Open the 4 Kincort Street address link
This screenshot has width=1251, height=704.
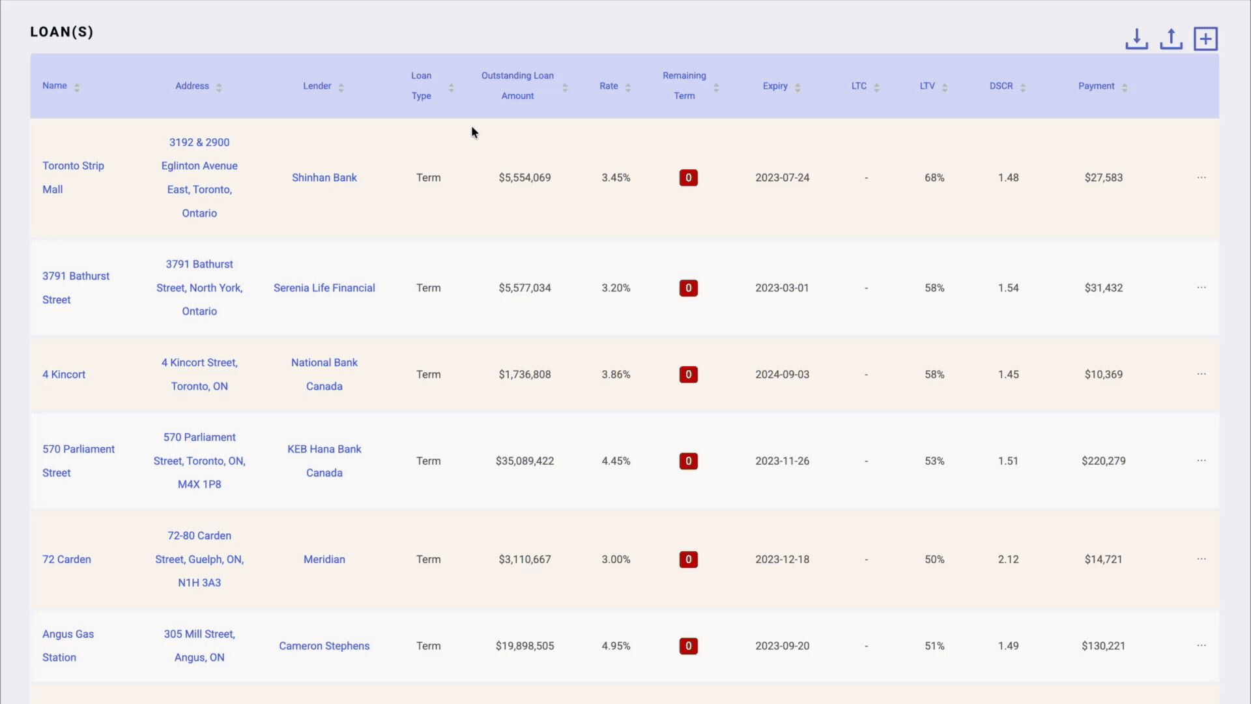pos(199,363)
